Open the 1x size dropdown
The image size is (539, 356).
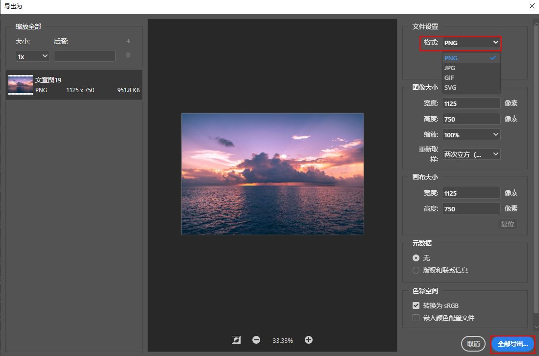33,56
